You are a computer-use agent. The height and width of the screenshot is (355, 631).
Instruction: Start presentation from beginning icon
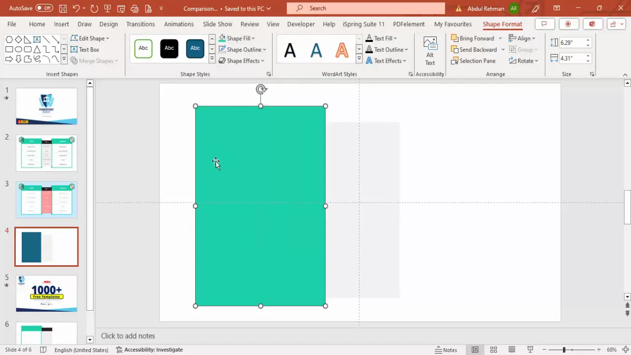pos(107,8)
